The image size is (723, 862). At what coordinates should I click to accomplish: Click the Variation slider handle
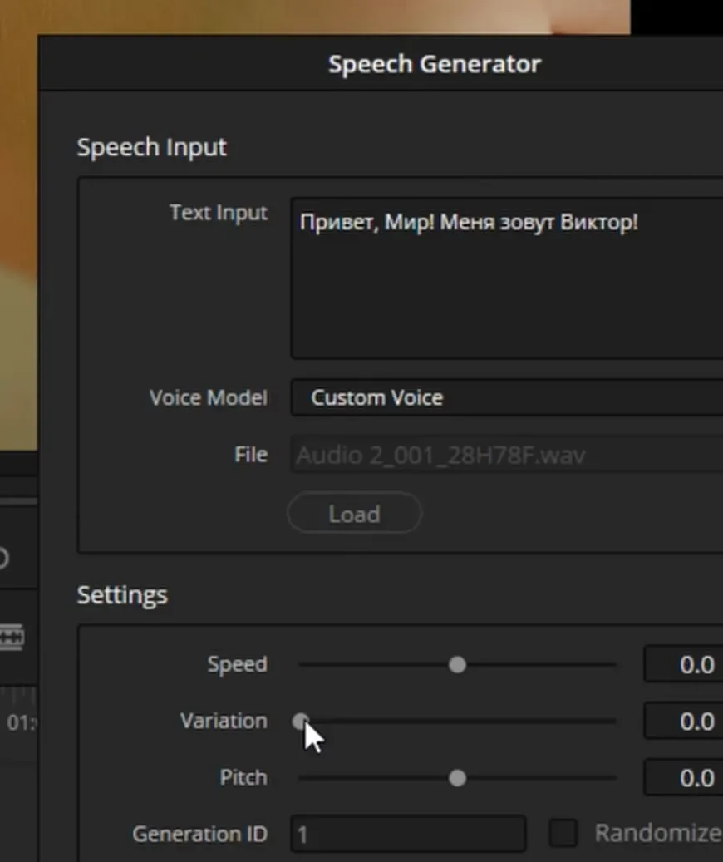pyautogui.click(x=300, y=722)
